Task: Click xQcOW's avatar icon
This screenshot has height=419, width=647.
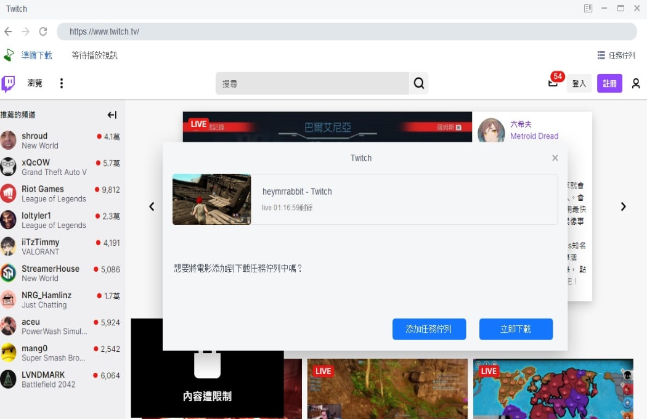Action: click(8, 167)
